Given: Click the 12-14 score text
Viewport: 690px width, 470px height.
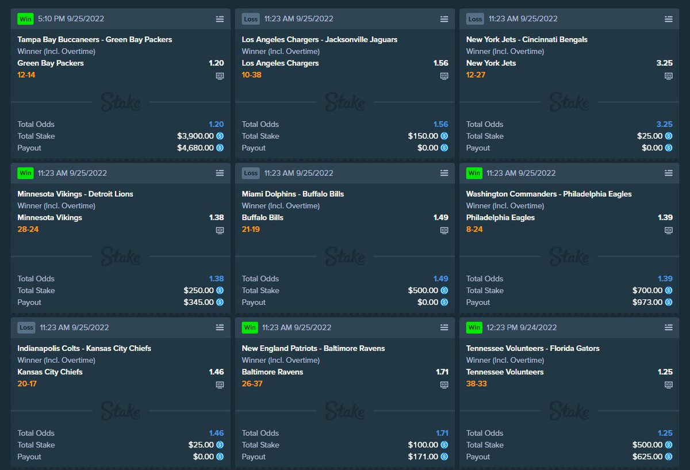Looking at the screenshot, I should [26, 75].
